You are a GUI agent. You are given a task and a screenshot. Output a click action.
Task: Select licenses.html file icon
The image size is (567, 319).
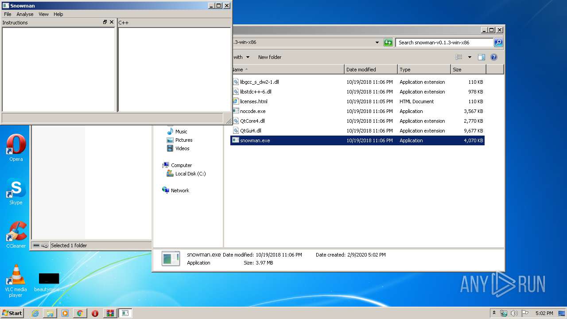pyautogui.click(x=236, y=101)
